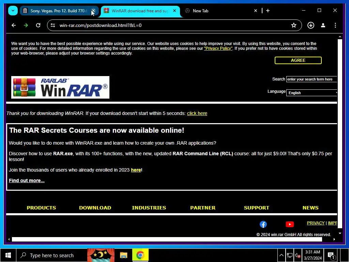Image resolution: width=349 pixels, height=262 pixels.
Task: Open the Privacy Policy link
Action: click(218, 48)
